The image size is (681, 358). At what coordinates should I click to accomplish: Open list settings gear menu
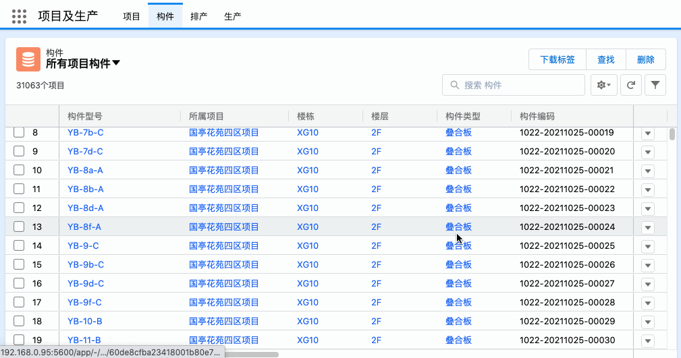(603, 85)
